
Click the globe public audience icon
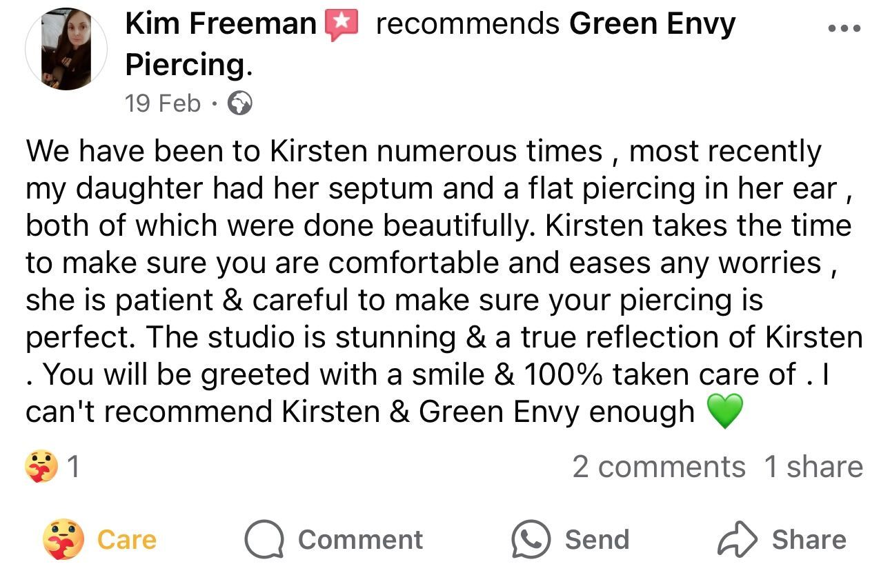240,104
